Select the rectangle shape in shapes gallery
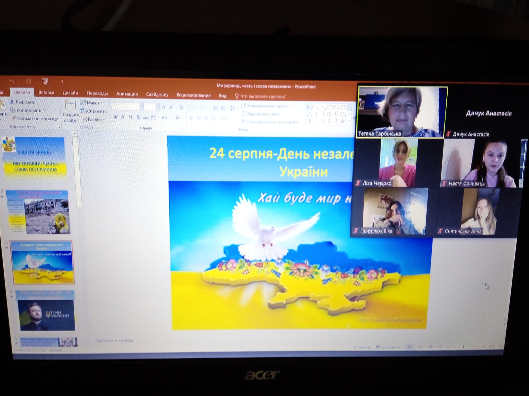The image size is (529, 396). coord(330,107)
